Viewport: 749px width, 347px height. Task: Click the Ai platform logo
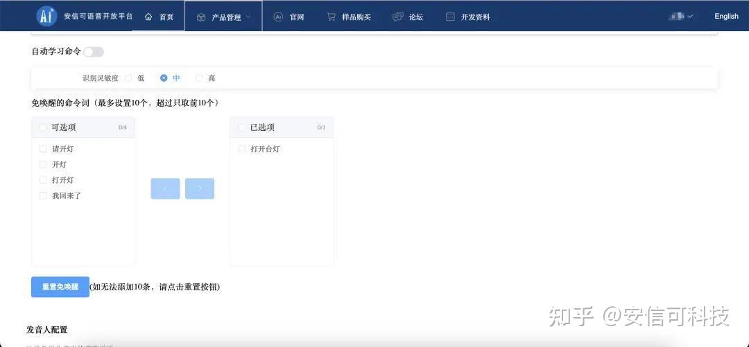click(46, 16)
